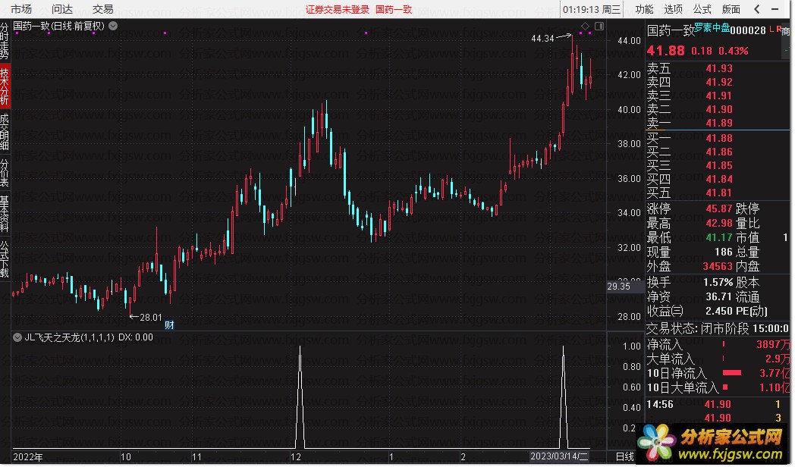Click the 卖四 price 41.92
The image size is (795, 467).
pyautogui.click(x=719, y=82)
